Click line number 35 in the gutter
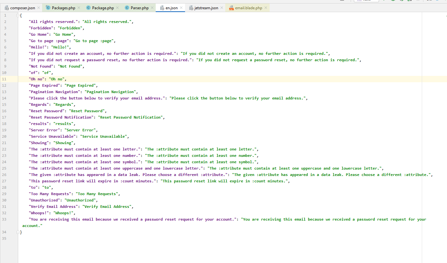 [x=4, y=238]
